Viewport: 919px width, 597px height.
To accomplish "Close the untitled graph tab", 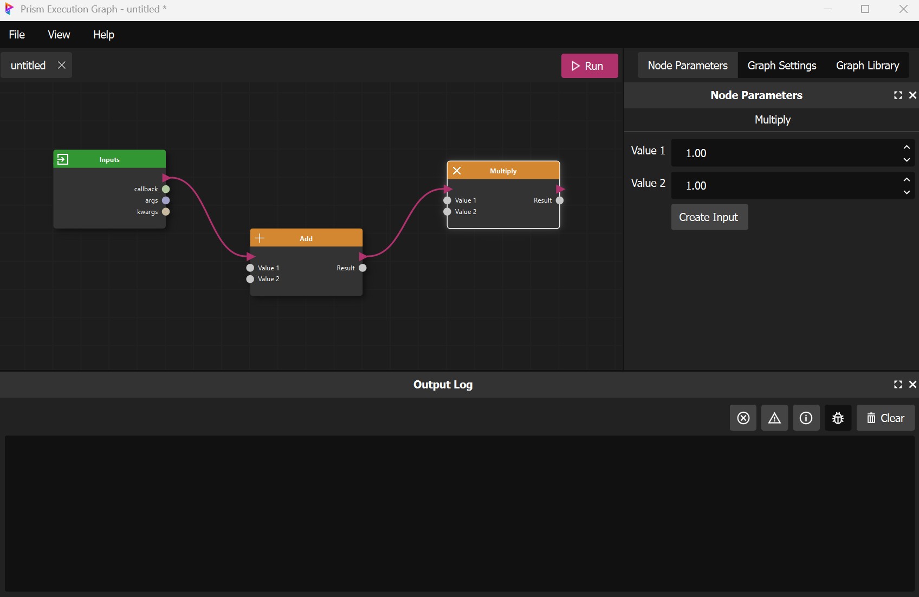I will tap(62, 65).
